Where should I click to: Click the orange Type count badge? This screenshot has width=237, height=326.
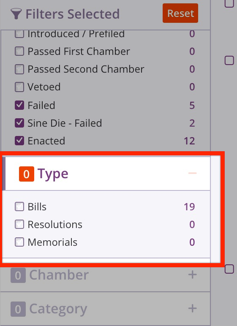[27, 174]
